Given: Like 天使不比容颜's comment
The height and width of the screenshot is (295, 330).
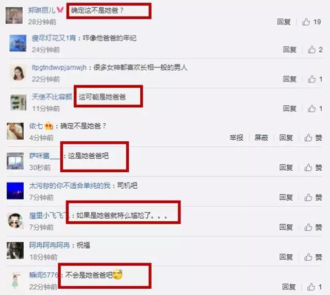Looking at the screenshot, I should coord(315,109).
